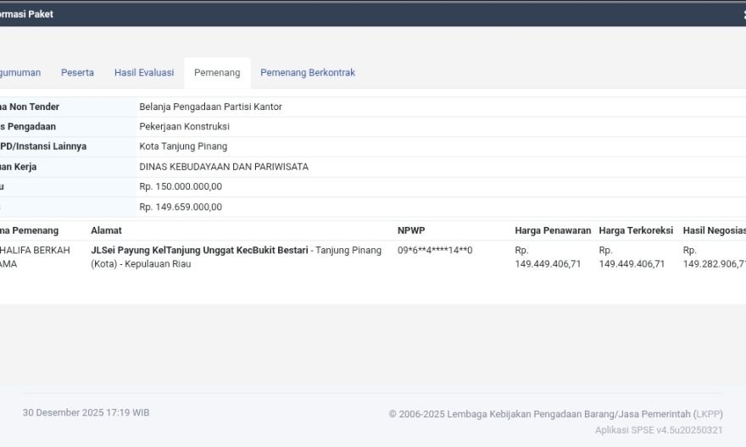
Task: Click the masked NPWP number value
Action: 435,251
